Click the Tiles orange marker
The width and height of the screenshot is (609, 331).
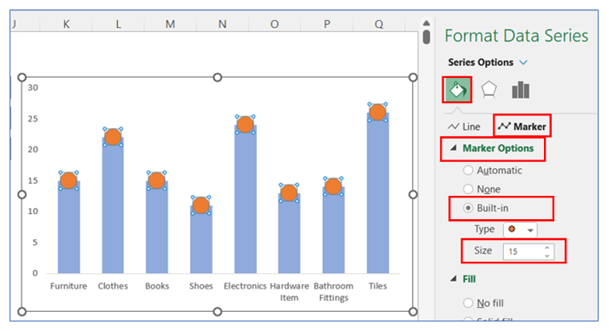[x=377, y=112]
